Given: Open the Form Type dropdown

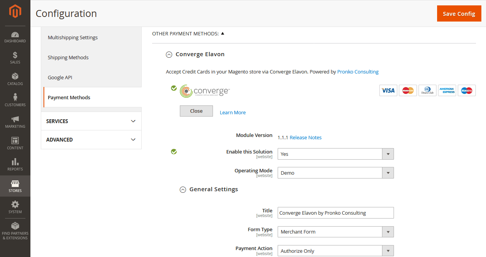Looking at the screenshot, I should [x=335, y=232].
